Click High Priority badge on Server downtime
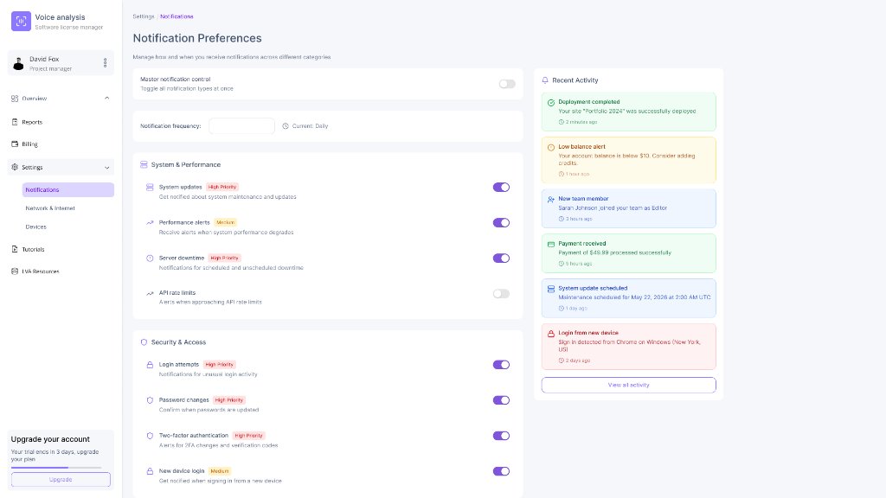The image size is (886, 498). (224, 258)
